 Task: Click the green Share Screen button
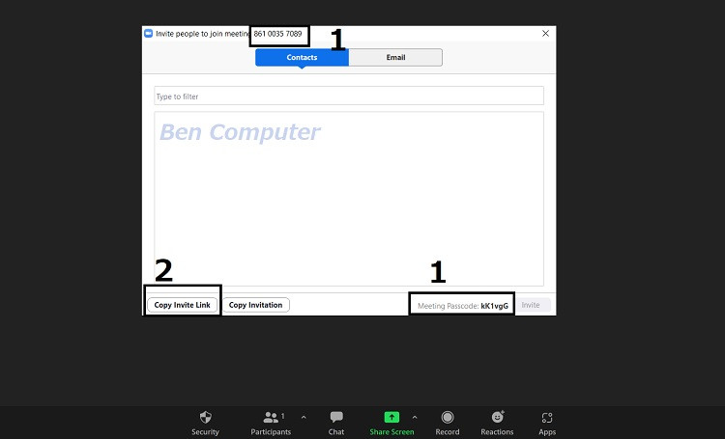[391, 423]
